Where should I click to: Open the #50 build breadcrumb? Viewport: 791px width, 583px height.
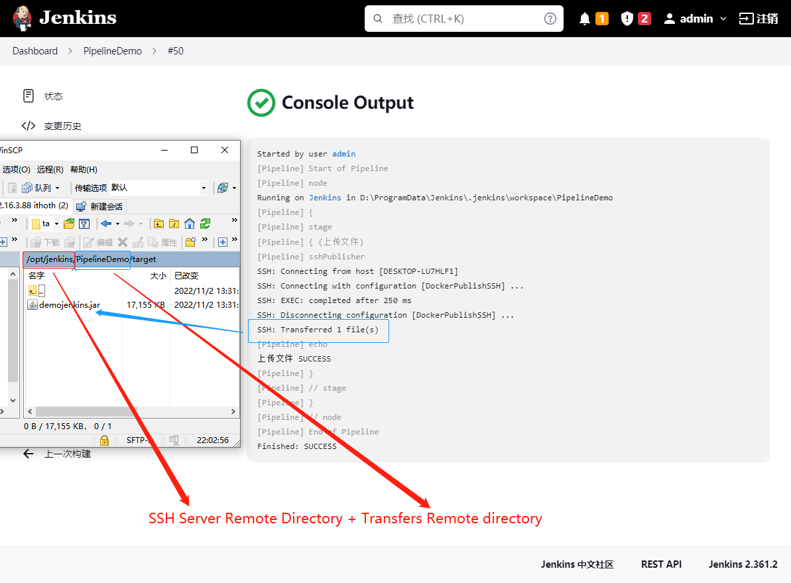[x=176, y=51]
